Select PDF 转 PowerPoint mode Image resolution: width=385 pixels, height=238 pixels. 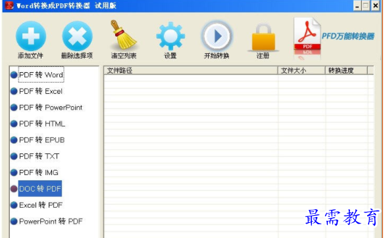(51, 108)
